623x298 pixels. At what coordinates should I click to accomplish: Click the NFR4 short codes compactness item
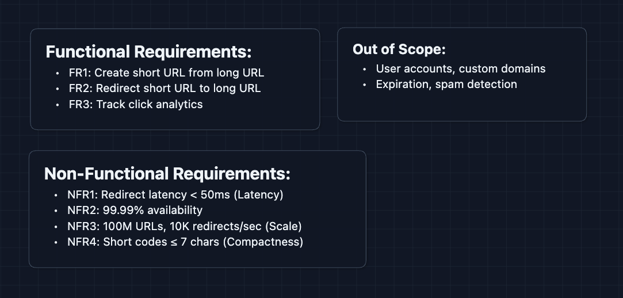[x=185, y=242]
